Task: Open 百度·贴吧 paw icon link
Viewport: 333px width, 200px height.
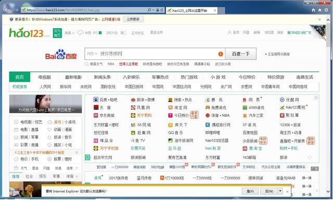Action: click(96, 99)
